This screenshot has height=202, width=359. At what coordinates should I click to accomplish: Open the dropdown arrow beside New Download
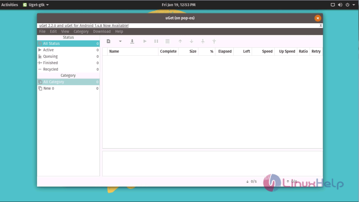point(120,41)
